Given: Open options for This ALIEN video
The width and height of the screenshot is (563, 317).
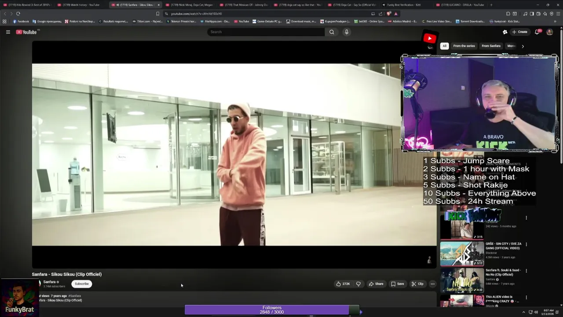Looking at the screenshot, I should pos(526,297).
